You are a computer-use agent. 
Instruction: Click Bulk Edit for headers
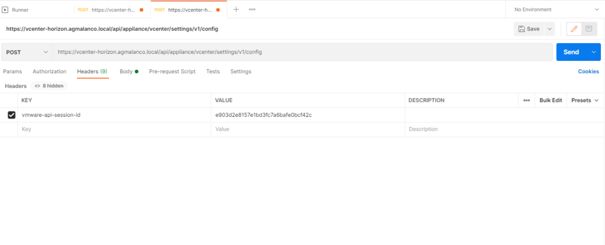pos(551,100)
